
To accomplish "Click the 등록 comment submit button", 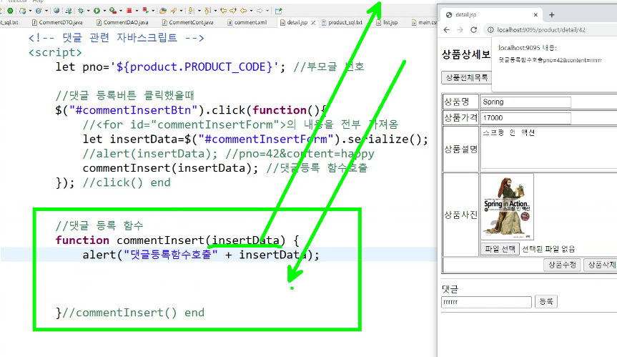I will click(x=546, y=301).
